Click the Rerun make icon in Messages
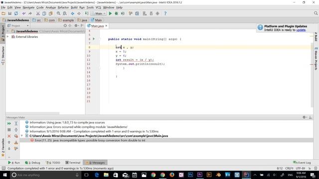This screenshot has width=319, height=179. (9, 124)
